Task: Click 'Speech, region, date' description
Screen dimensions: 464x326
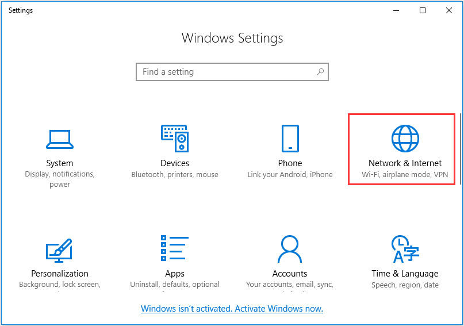Action: [405, 285]
